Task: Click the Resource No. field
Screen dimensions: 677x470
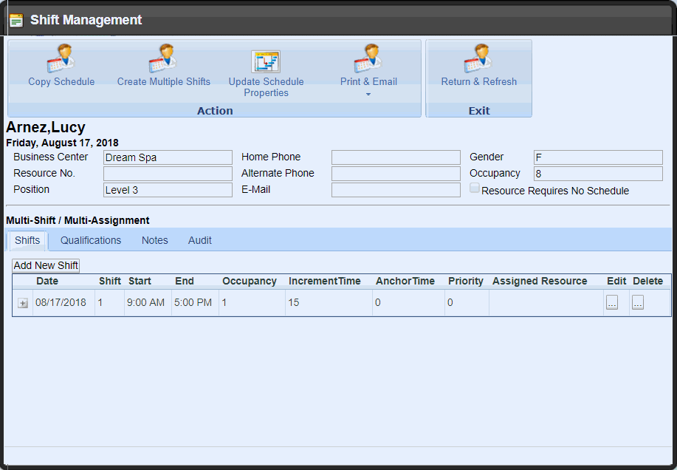Action: pyautogui.click(x=168, y=174)
